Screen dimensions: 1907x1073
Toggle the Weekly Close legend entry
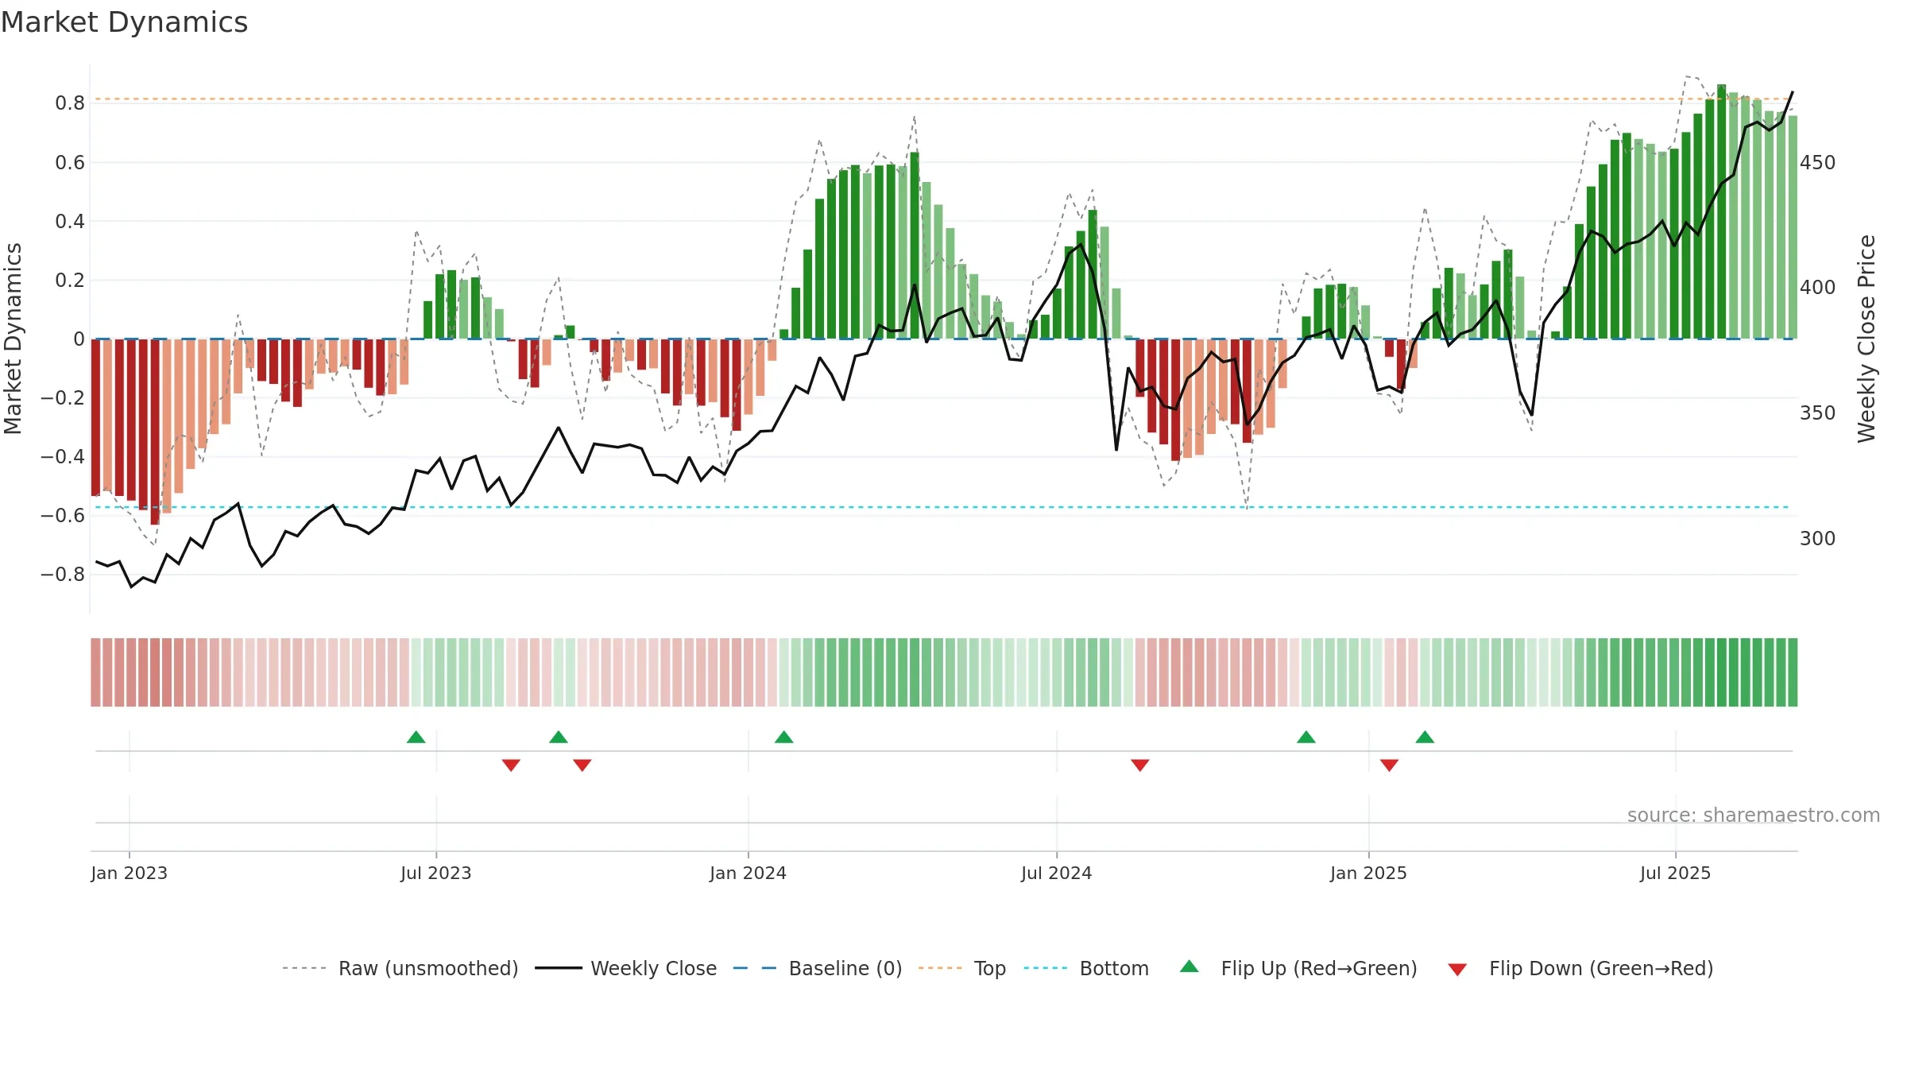[x=626, y=968]
